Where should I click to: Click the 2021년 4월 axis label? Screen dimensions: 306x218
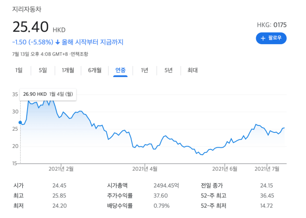pos(145,169)
